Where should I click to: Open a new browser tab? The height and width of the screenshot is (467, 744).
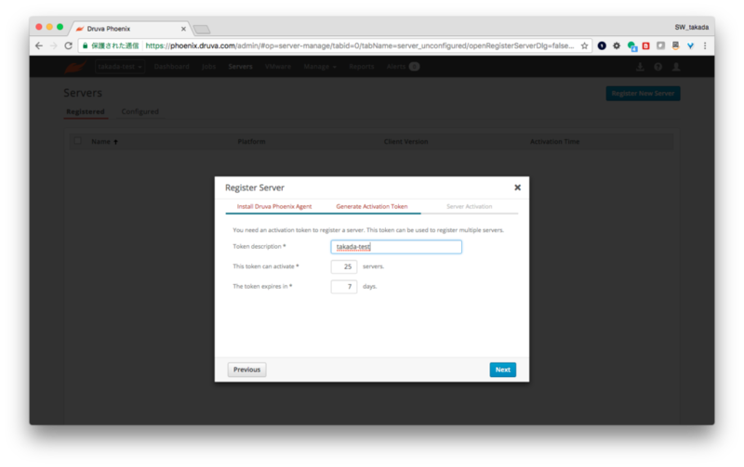point(202,30)
